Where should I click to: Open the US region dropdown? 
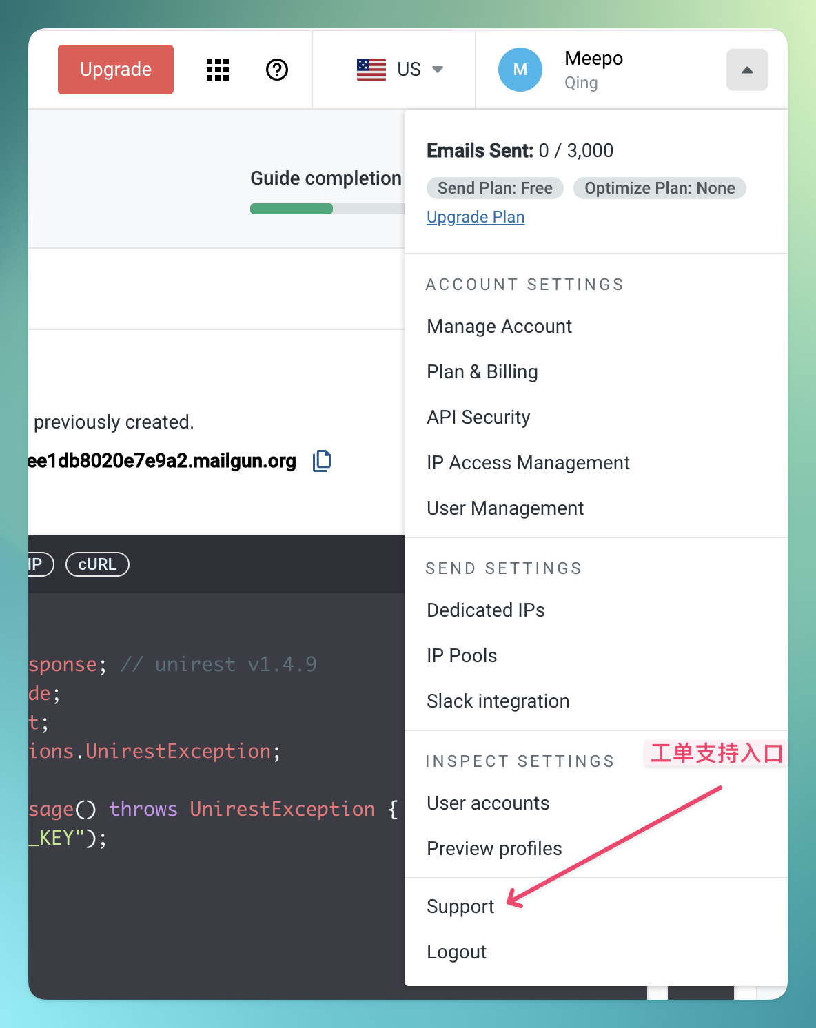tap(437, 70)
